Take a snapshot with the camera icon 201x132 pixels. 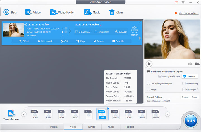190,64
